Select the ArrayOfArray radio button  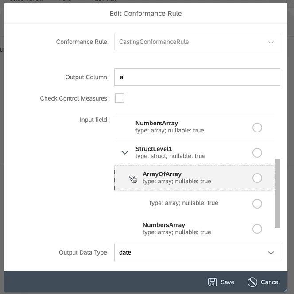(257, 178)
